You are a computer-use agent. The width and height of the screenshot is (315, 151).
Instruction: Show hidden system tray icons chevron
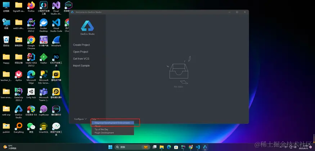(281, 147)
